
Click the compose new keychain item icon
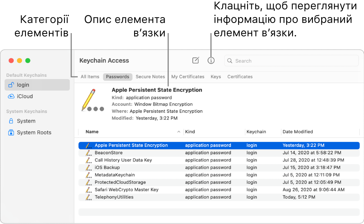click(196, 60)
